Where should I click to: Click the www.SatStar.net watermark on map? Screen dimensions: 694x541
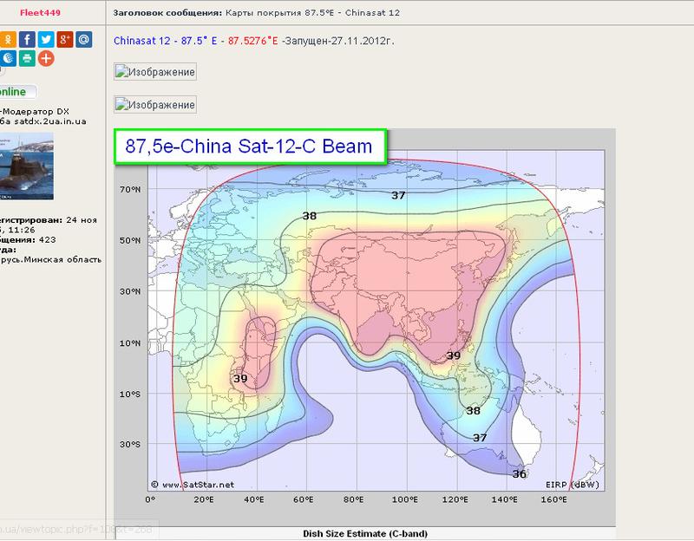click(193, 485)
